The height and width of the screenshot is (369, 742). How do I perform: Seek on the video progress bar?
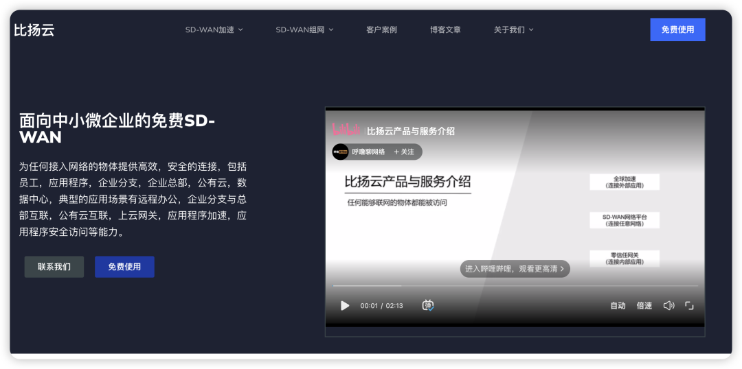tap(515, 286)
